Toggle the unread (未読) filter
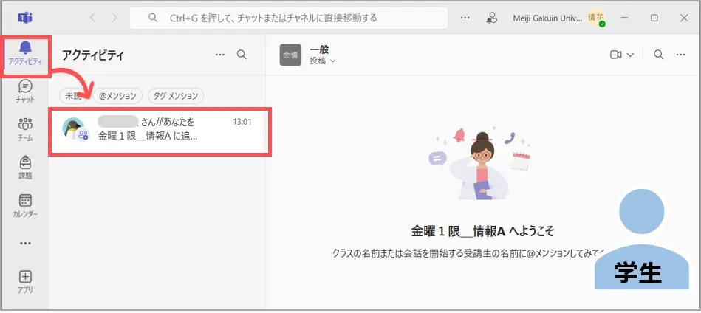The width and height of the screenshot is (701, 313). (74, 95)
